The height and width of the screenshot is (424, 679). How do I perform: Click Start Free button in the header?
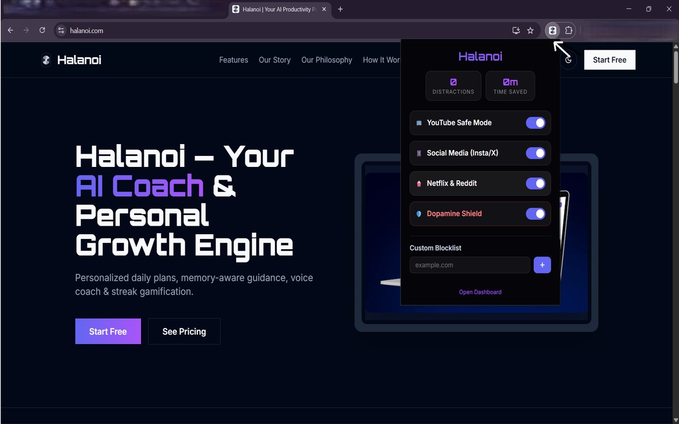click(610, 60)
